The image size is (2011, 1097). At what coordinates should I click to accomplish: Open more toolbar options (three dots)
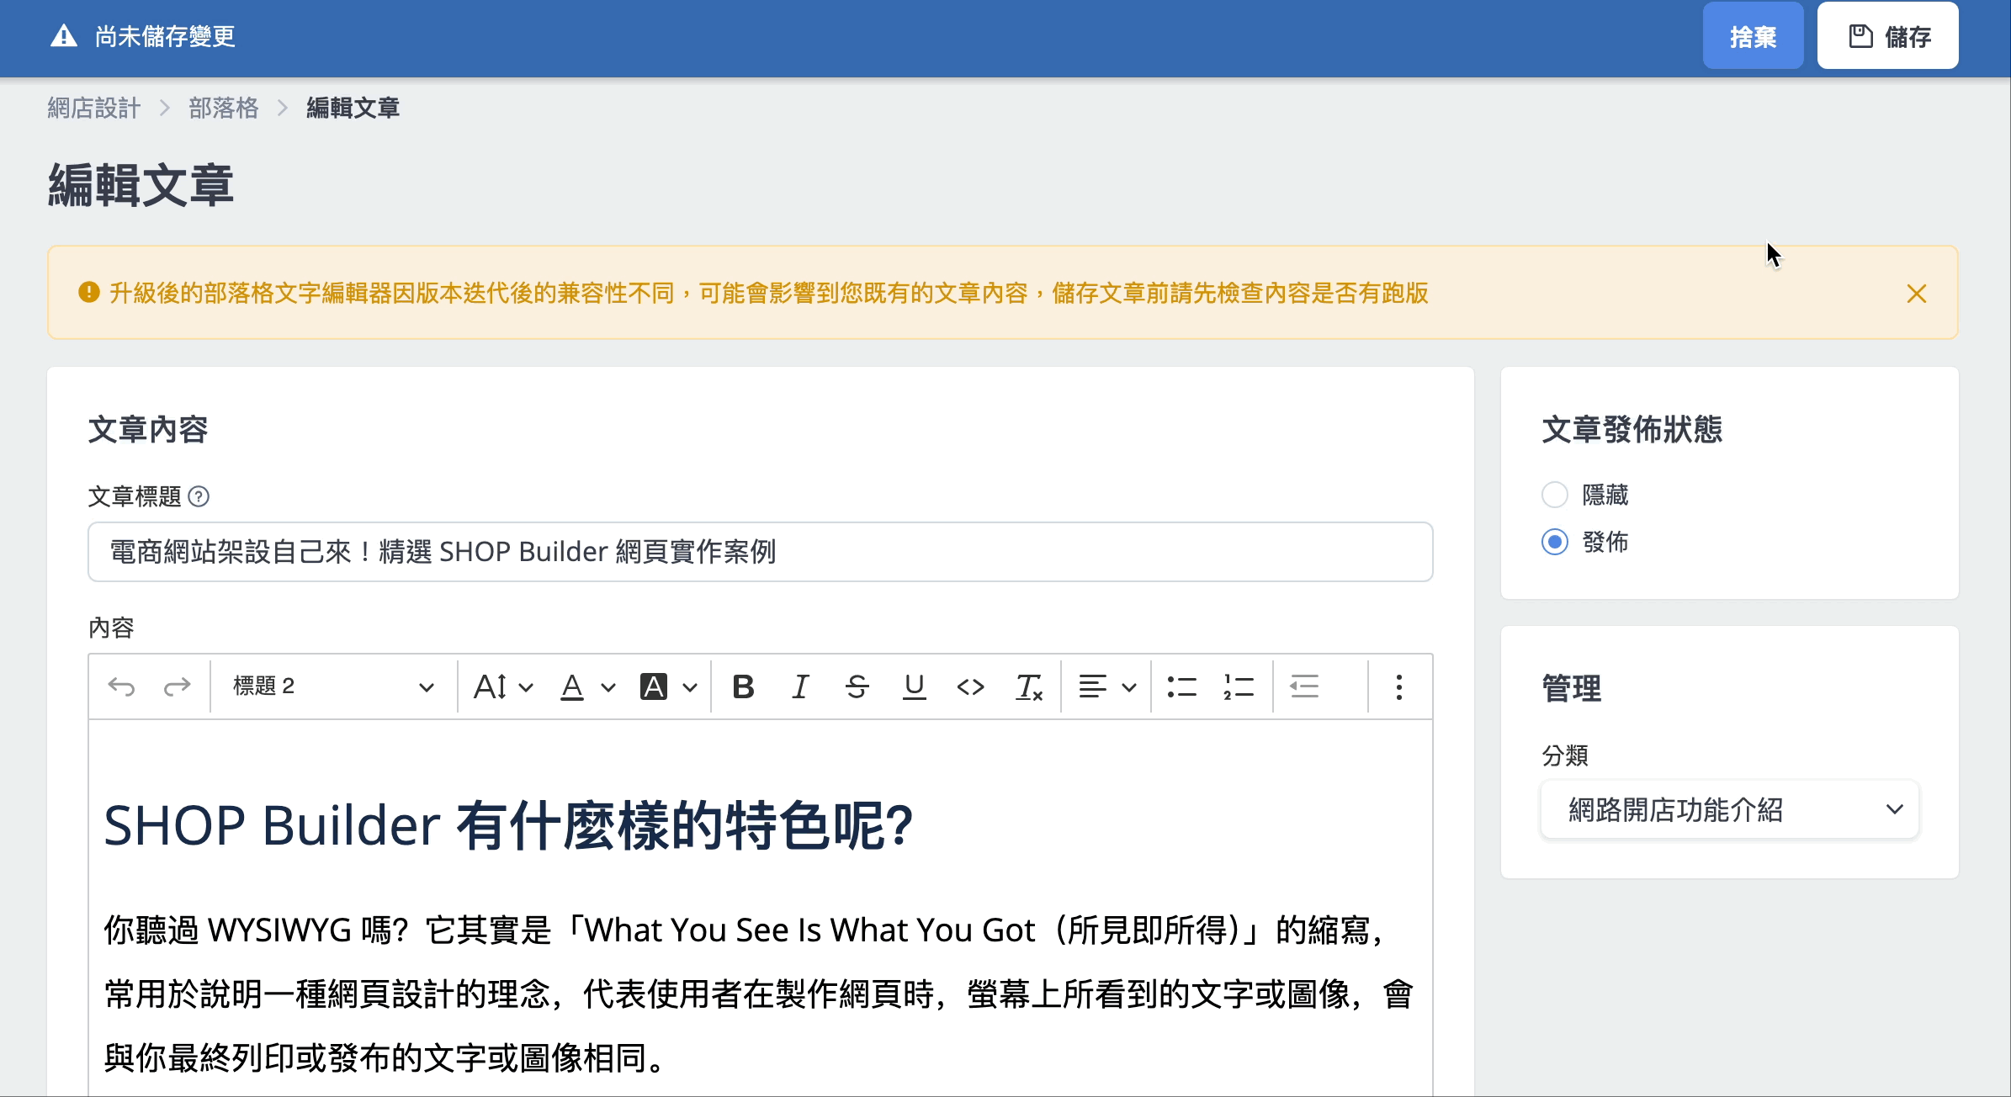click(1399, 686)
